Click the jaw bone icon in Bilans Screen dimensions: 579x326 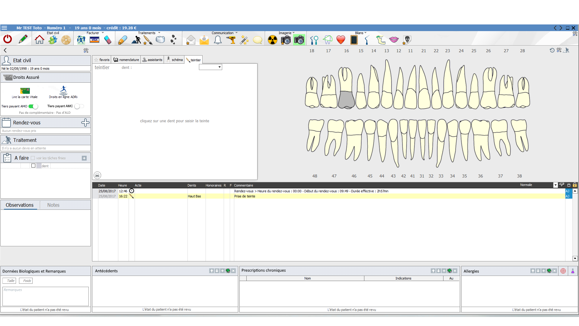pos(381,40)
